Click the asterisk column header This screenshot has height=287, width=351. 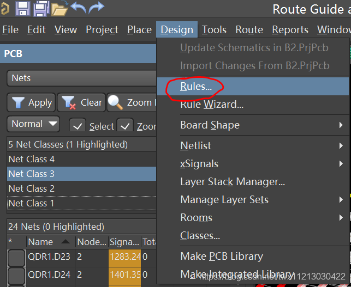[16, 242]
